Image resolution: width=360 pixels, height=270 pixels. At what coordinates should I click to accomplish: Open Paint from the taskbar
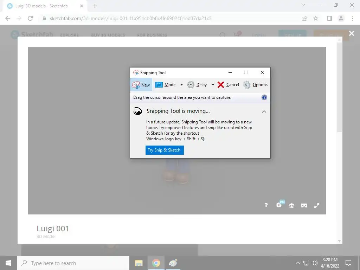tap(173, 263)
